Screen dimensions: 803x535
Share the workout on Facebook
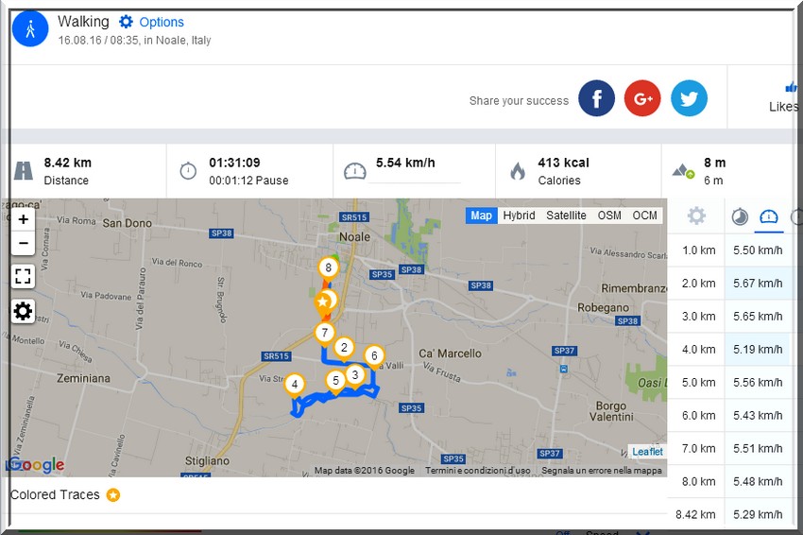596,98
